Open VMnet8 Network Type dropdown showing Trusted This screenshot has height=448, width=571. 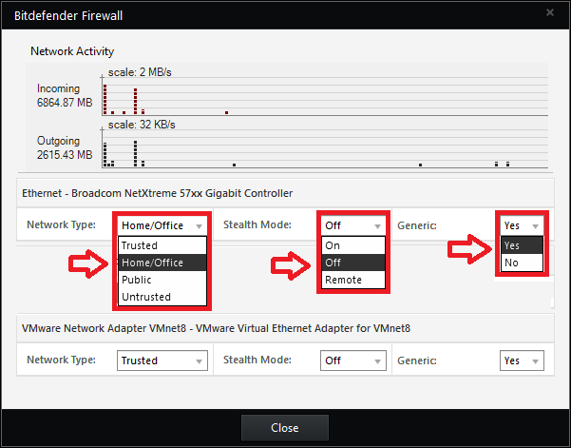click(162, 360)
